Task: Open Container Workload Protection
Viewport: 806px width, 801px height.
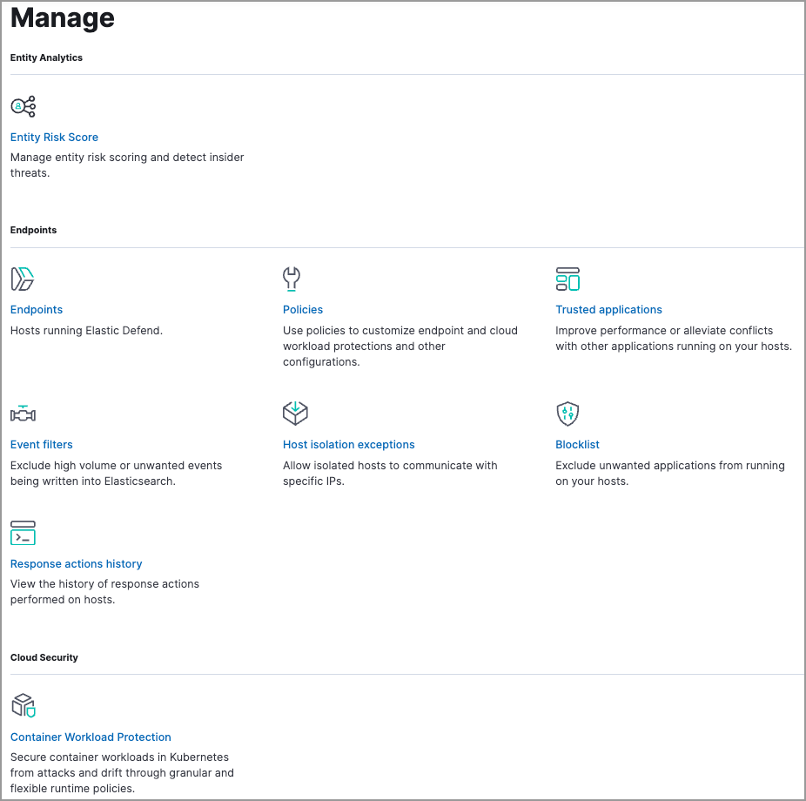Action: (x=91, y=737)
